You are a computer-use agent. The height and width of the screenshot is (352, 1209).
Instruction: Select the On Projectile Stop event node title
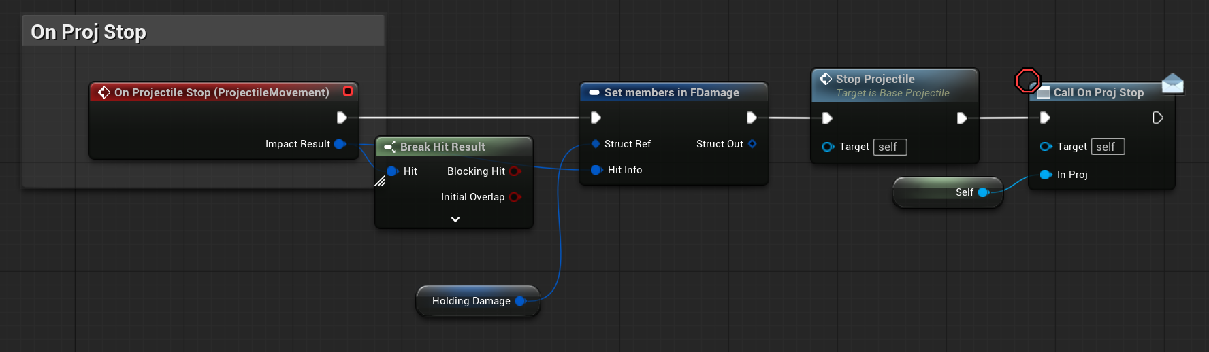pos(221,92)
